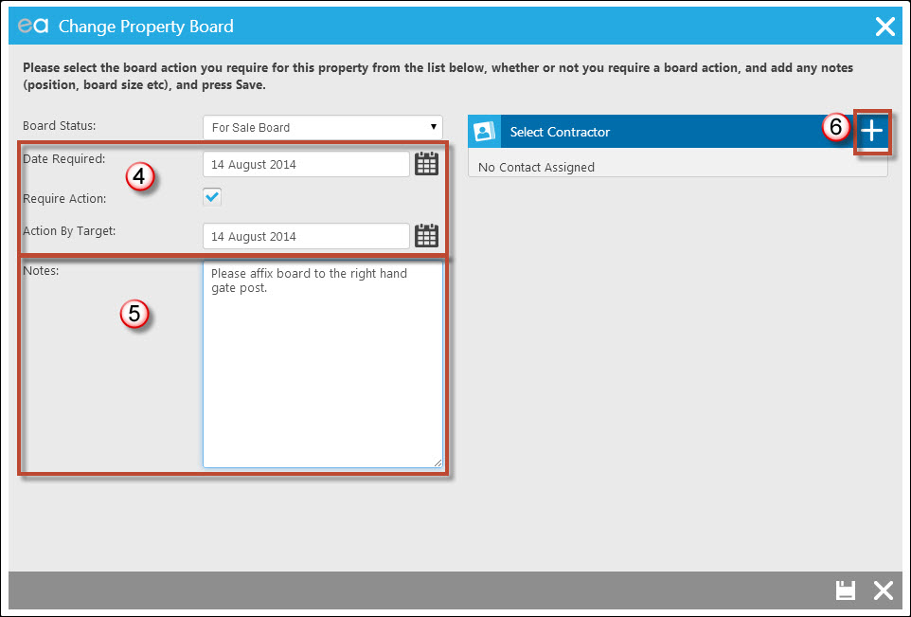Image resolution: width=911 pixels, height=617 pixels.
Task: Click the Notes text area resize grip
Action: pyautogui.click(x=438, y=463)
